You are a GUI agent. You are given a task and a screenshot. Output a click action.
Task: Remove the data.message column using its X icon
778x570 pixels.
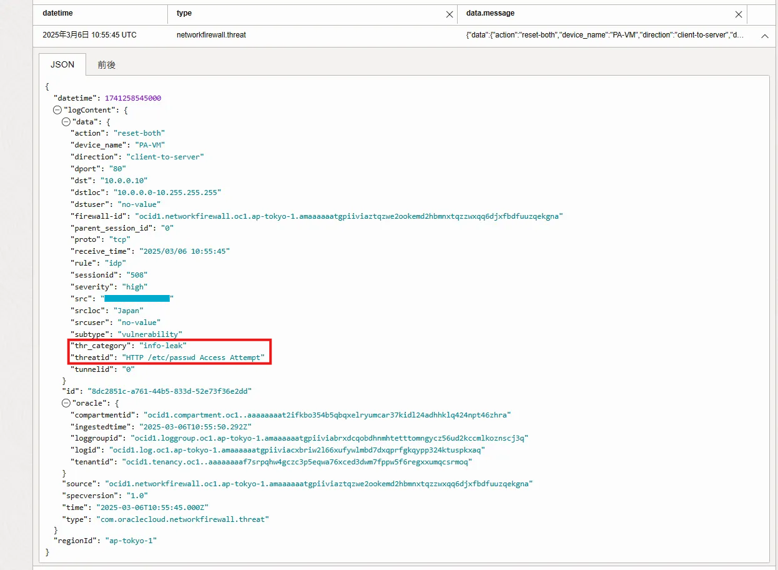(739, 14)
